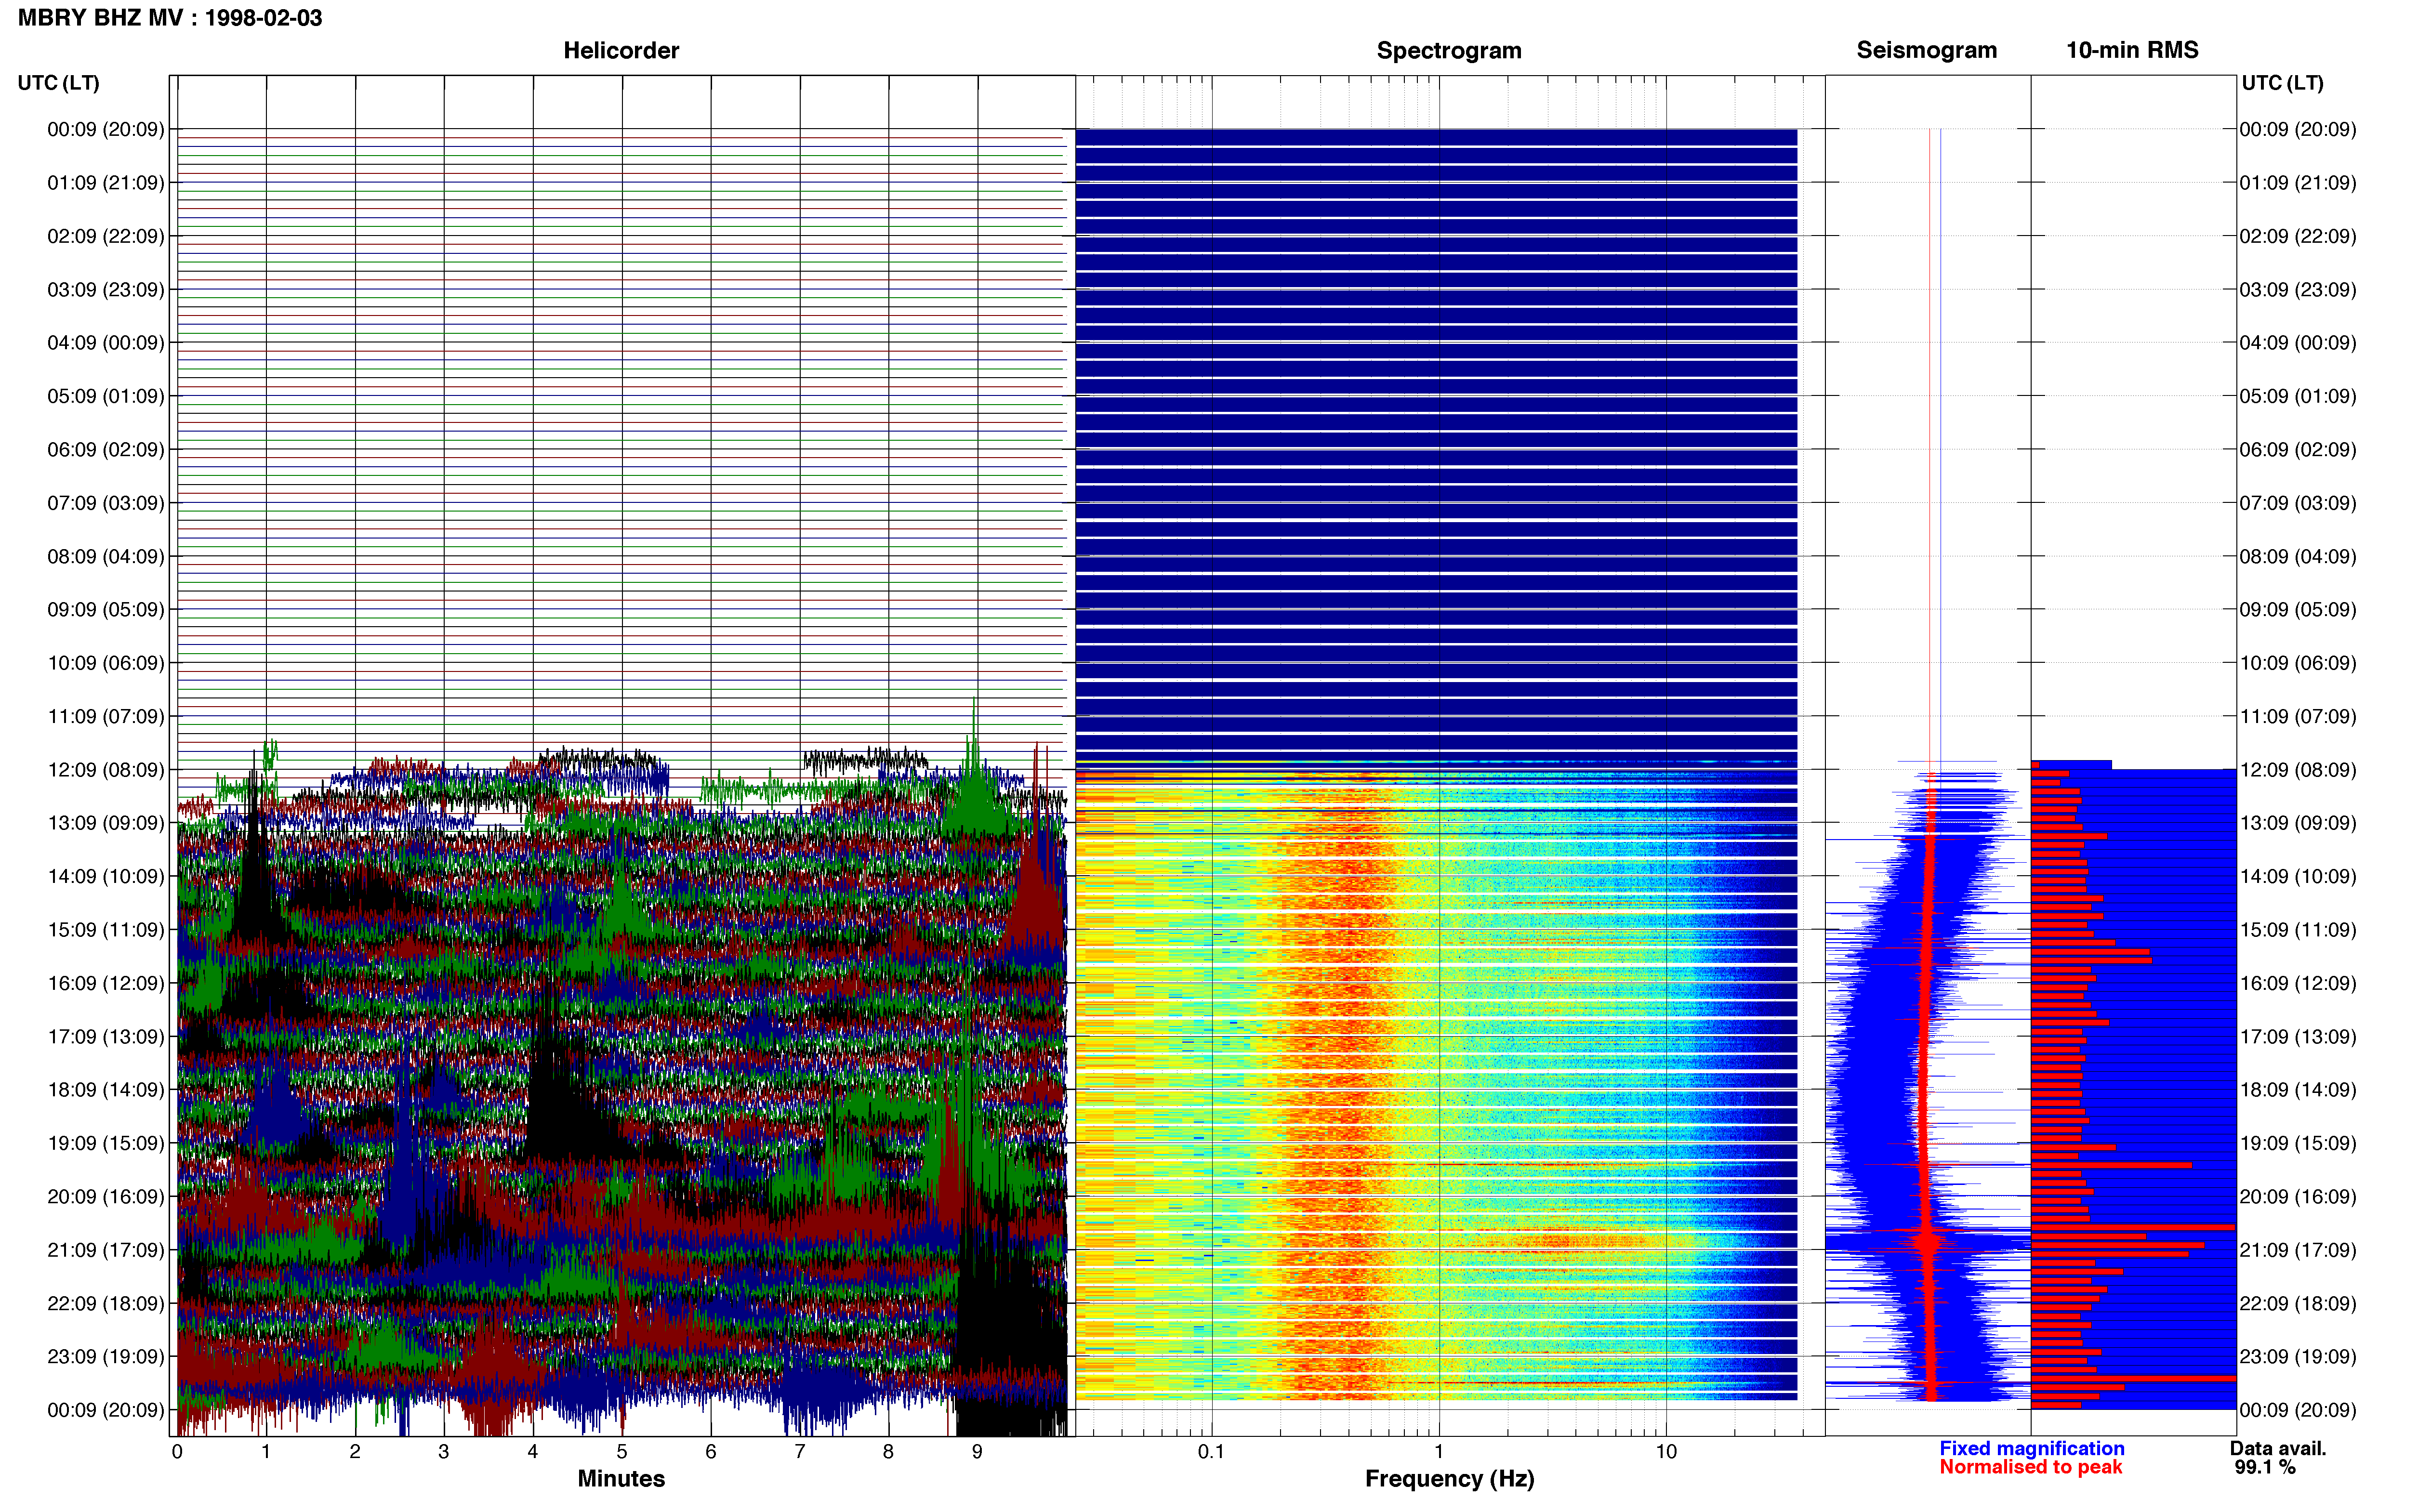Click the Data avail. label
The image size is (2418, 1512).
pyautogui.click(x=2278, y=1448)
